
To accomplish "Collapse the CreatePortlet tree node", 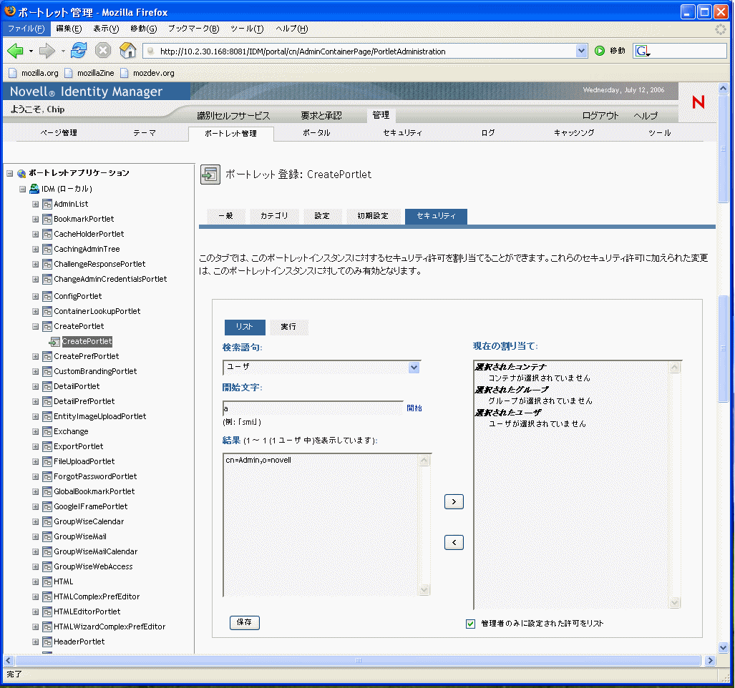I will click(35, 326).
